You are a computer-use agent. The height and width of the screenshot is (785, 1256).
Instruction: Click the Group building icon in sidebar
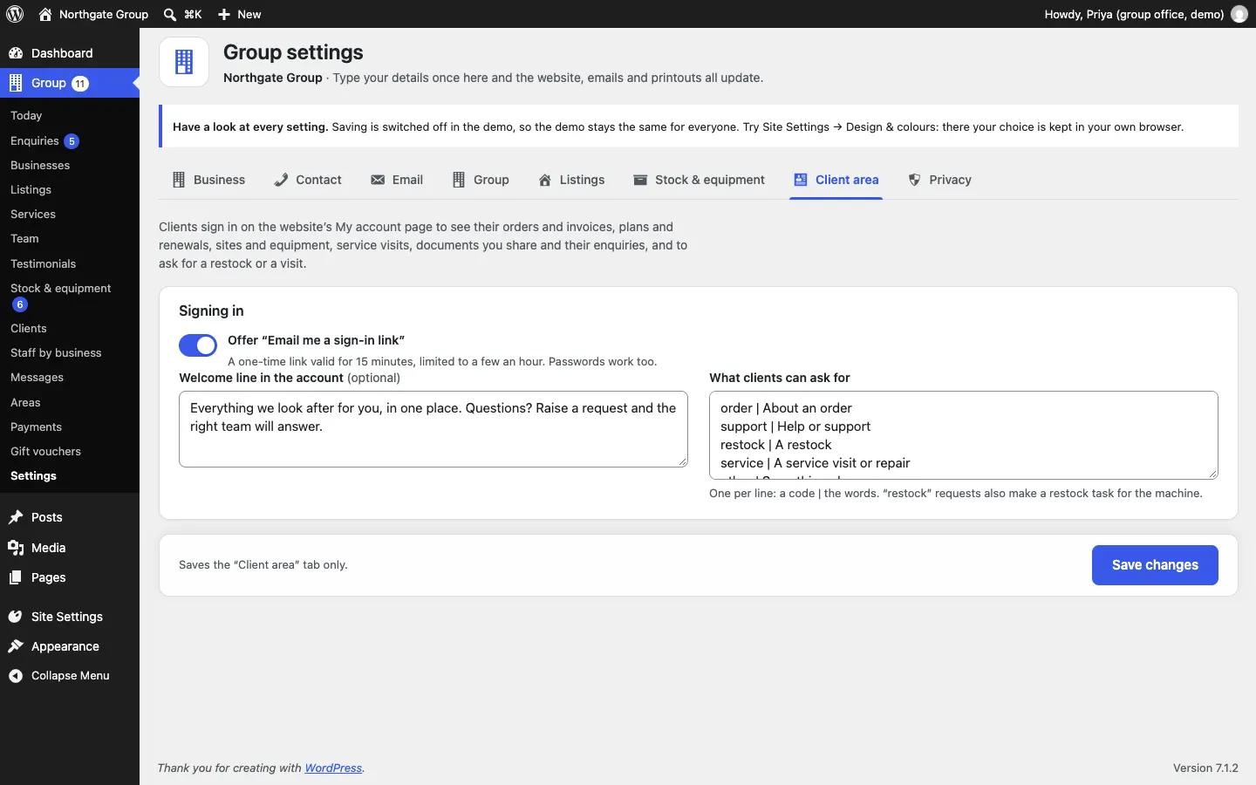point(16,83)
